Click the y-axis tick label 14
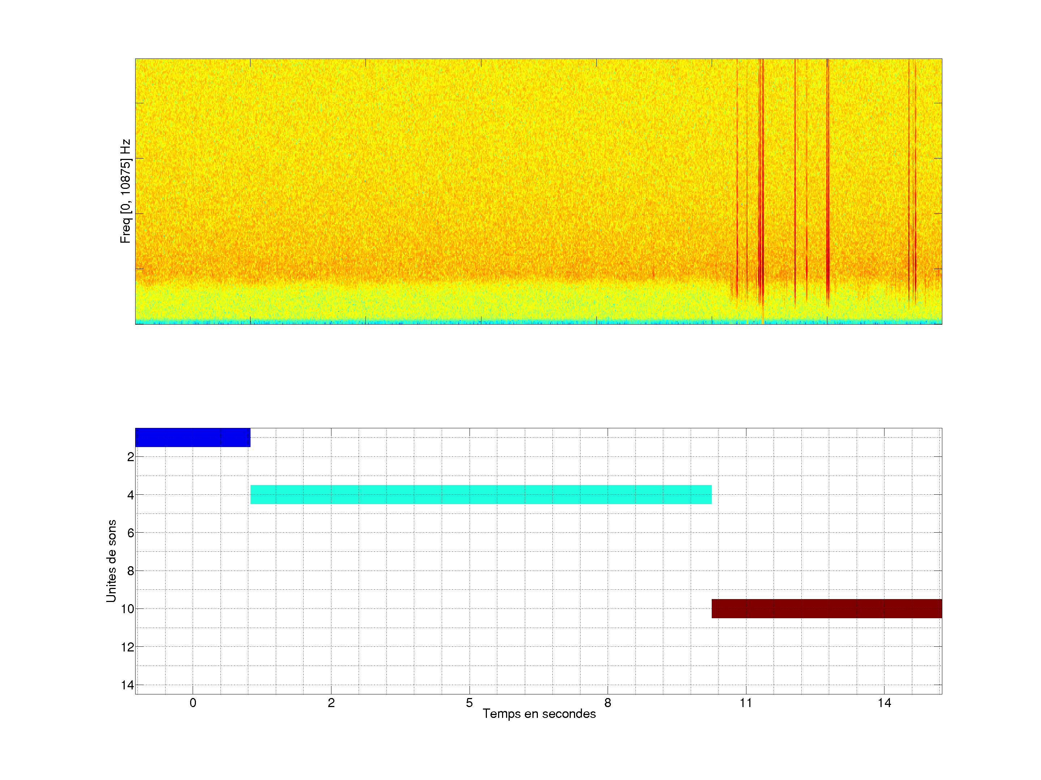 click(128, 685)
